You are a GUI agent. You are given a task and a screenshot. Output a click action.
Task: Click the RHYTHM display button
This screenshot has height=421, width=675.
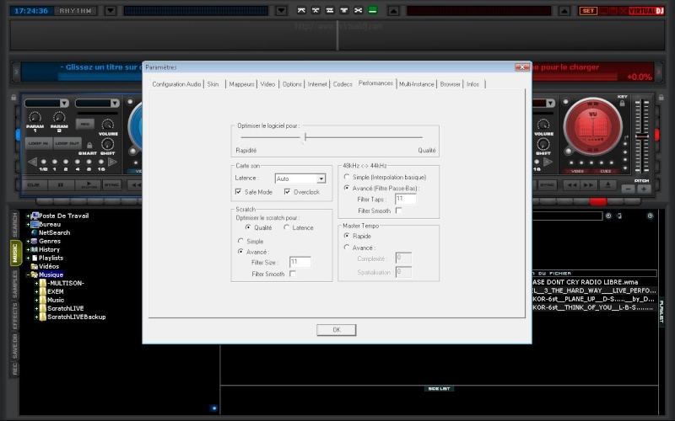[x=75, y=11]
